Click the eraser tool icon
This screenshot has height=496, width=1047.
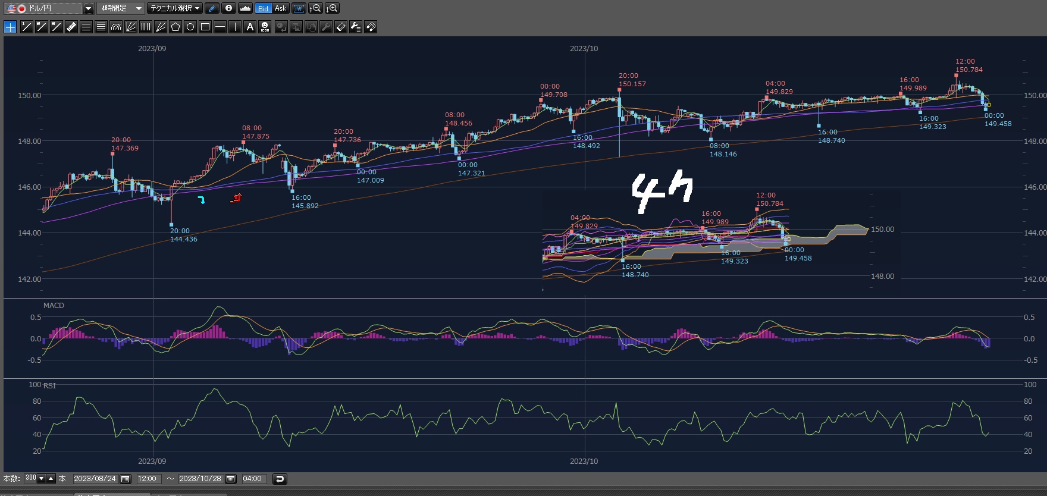click(x=340, y=27)
